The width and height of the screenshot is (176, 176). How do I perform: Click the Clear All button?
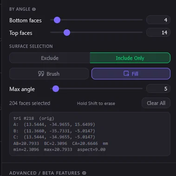pos(156,103)
